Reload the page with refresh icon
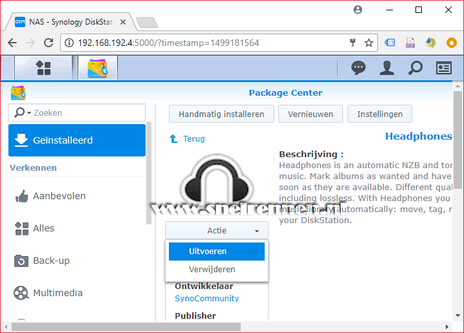This screenshot has height=333, width=464. [x=49, y=43]
